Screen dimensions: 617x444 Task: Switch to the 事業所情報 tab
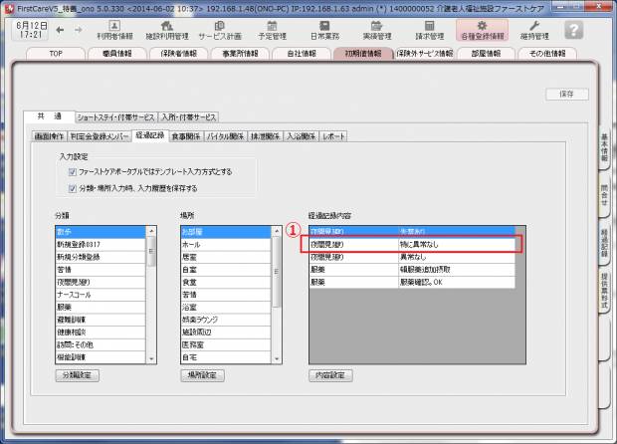pyautogui.click(x=236, y=54)
